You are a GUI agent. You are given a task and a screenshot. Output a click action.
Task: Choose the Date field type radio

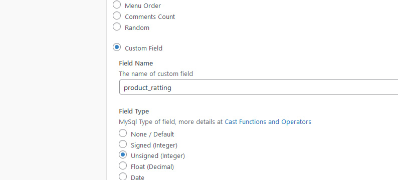click(x=123, y=176)
